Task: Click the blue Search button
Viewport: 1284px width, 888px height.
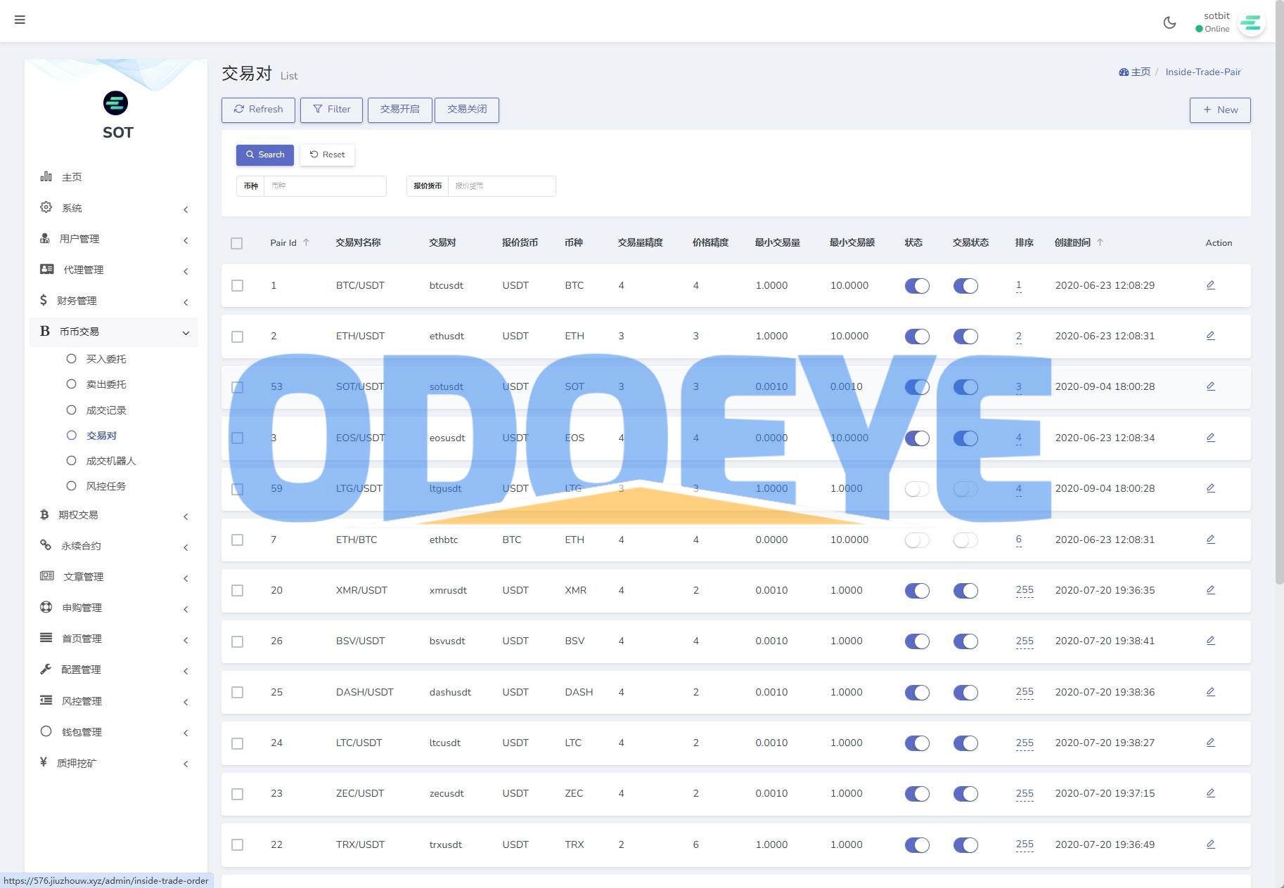Action: click(265, 155)
